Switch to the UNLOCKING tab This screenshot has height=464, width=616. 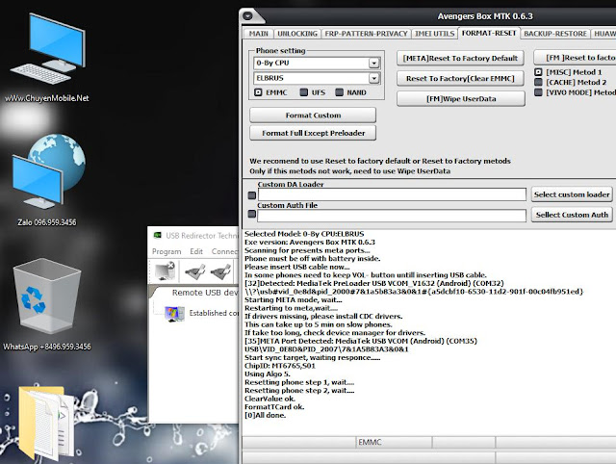[x=297, y=34]
